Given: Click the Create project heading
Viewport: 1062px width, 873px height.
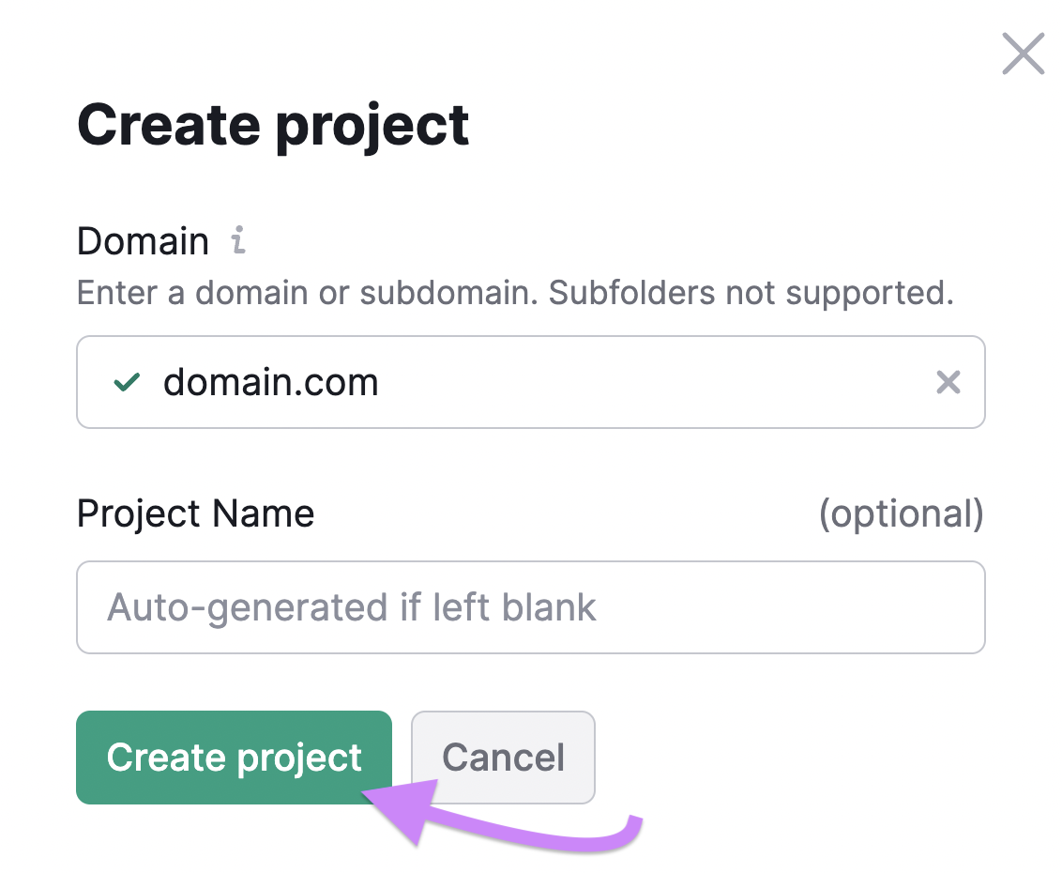Looking at the screenshot, I should coord(273,125).
